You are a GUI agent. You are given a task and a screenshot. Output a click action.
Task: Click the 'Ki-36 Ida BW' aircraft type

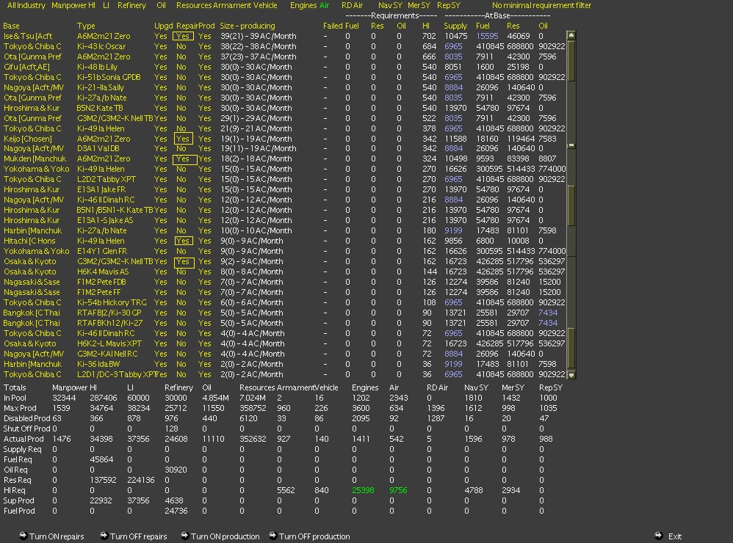coord(98,364)
